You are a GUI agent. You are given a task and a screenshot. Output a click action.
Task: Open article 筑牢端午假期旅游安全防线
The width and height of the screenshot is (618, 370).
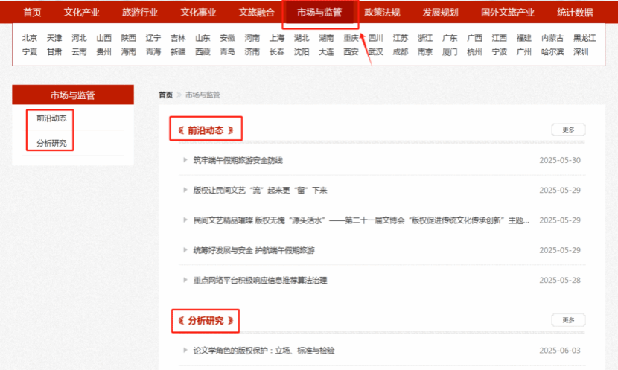(x=238, y=160)
